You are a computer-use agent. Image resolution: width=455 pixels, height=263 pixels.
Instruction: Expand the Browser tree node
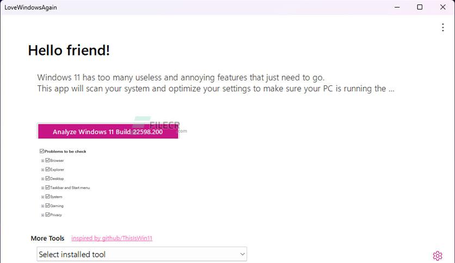click(42, 161)
